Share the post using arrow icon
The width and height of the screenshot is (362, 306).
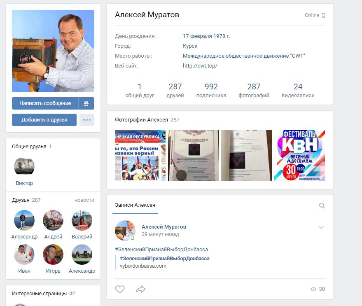tap(141, 289)
